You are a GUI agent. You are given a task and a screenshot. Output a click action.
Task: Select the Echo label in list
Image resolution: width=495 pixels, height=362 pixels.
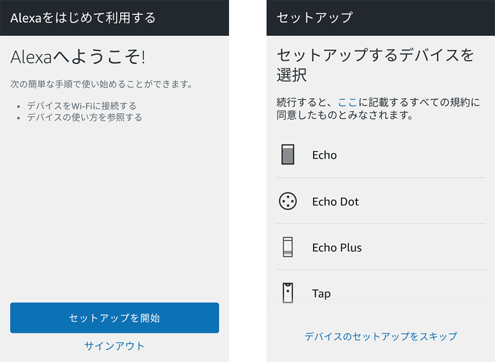pyautogui.click(x=325, y=155)
